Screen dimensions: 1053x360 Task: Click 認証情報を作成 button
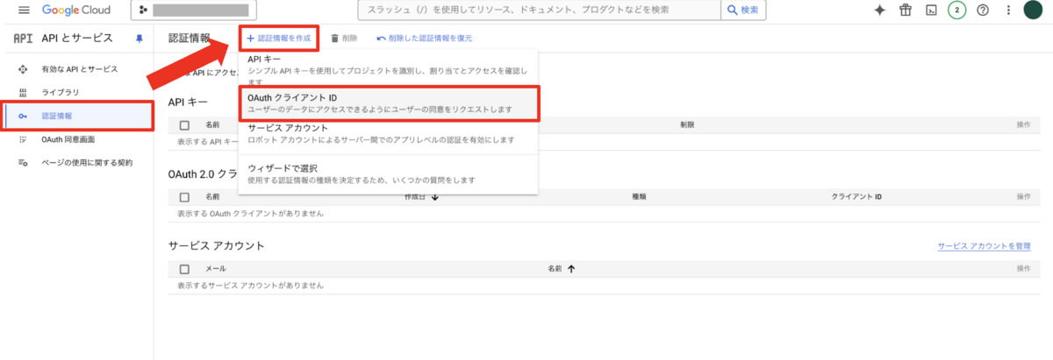277,39
